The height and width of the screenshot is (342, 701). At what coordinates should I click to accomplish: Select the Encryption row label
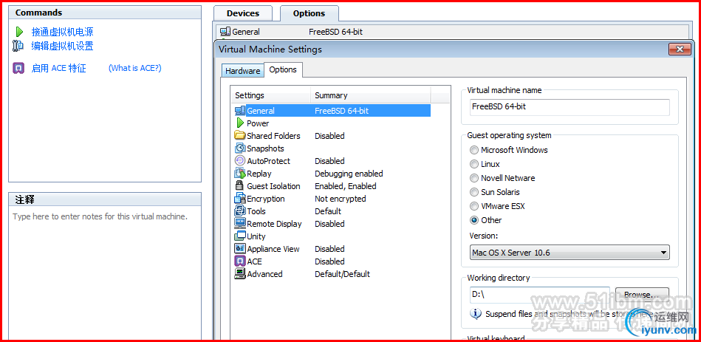click(266, 199)
